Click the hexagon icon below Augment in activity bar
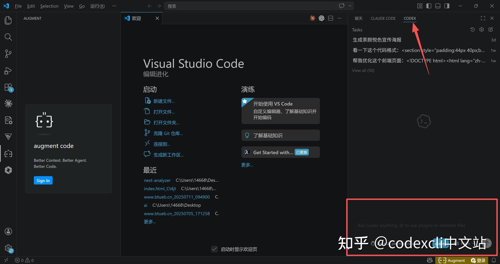This screenshot has width=500, height=264. click(8, 170)
